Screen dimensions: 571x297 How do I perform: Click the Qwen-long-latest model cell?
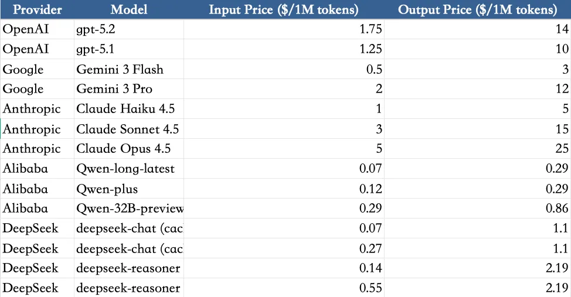(129, 169)
